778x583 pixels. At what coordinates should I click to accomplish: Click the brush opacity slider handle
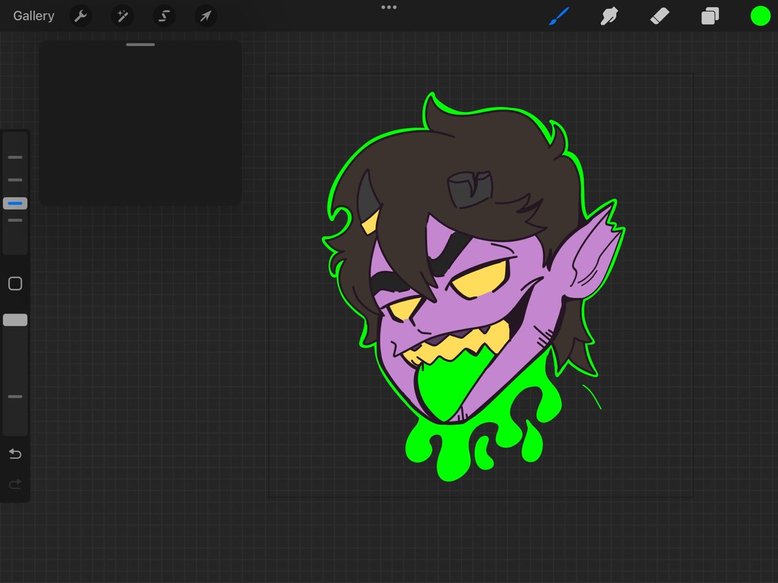16,320
